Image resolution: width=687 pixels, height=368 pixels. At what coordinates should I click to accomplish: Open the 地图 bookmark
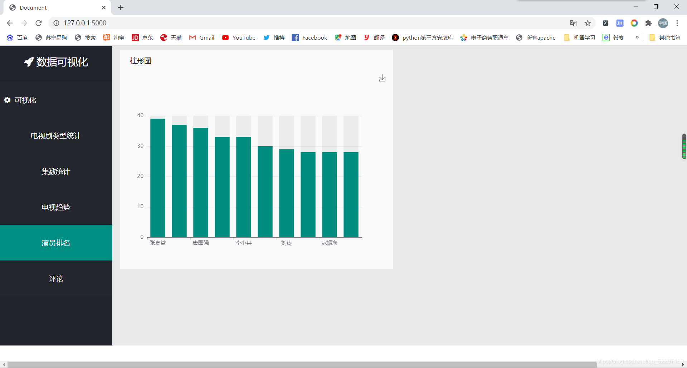pyautogui.click(x=346, y=38)
